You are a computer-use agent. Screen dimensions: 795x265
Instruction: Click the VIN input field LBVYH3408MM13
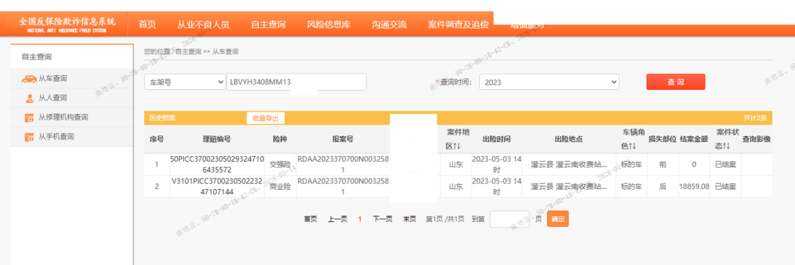(296, 82)
